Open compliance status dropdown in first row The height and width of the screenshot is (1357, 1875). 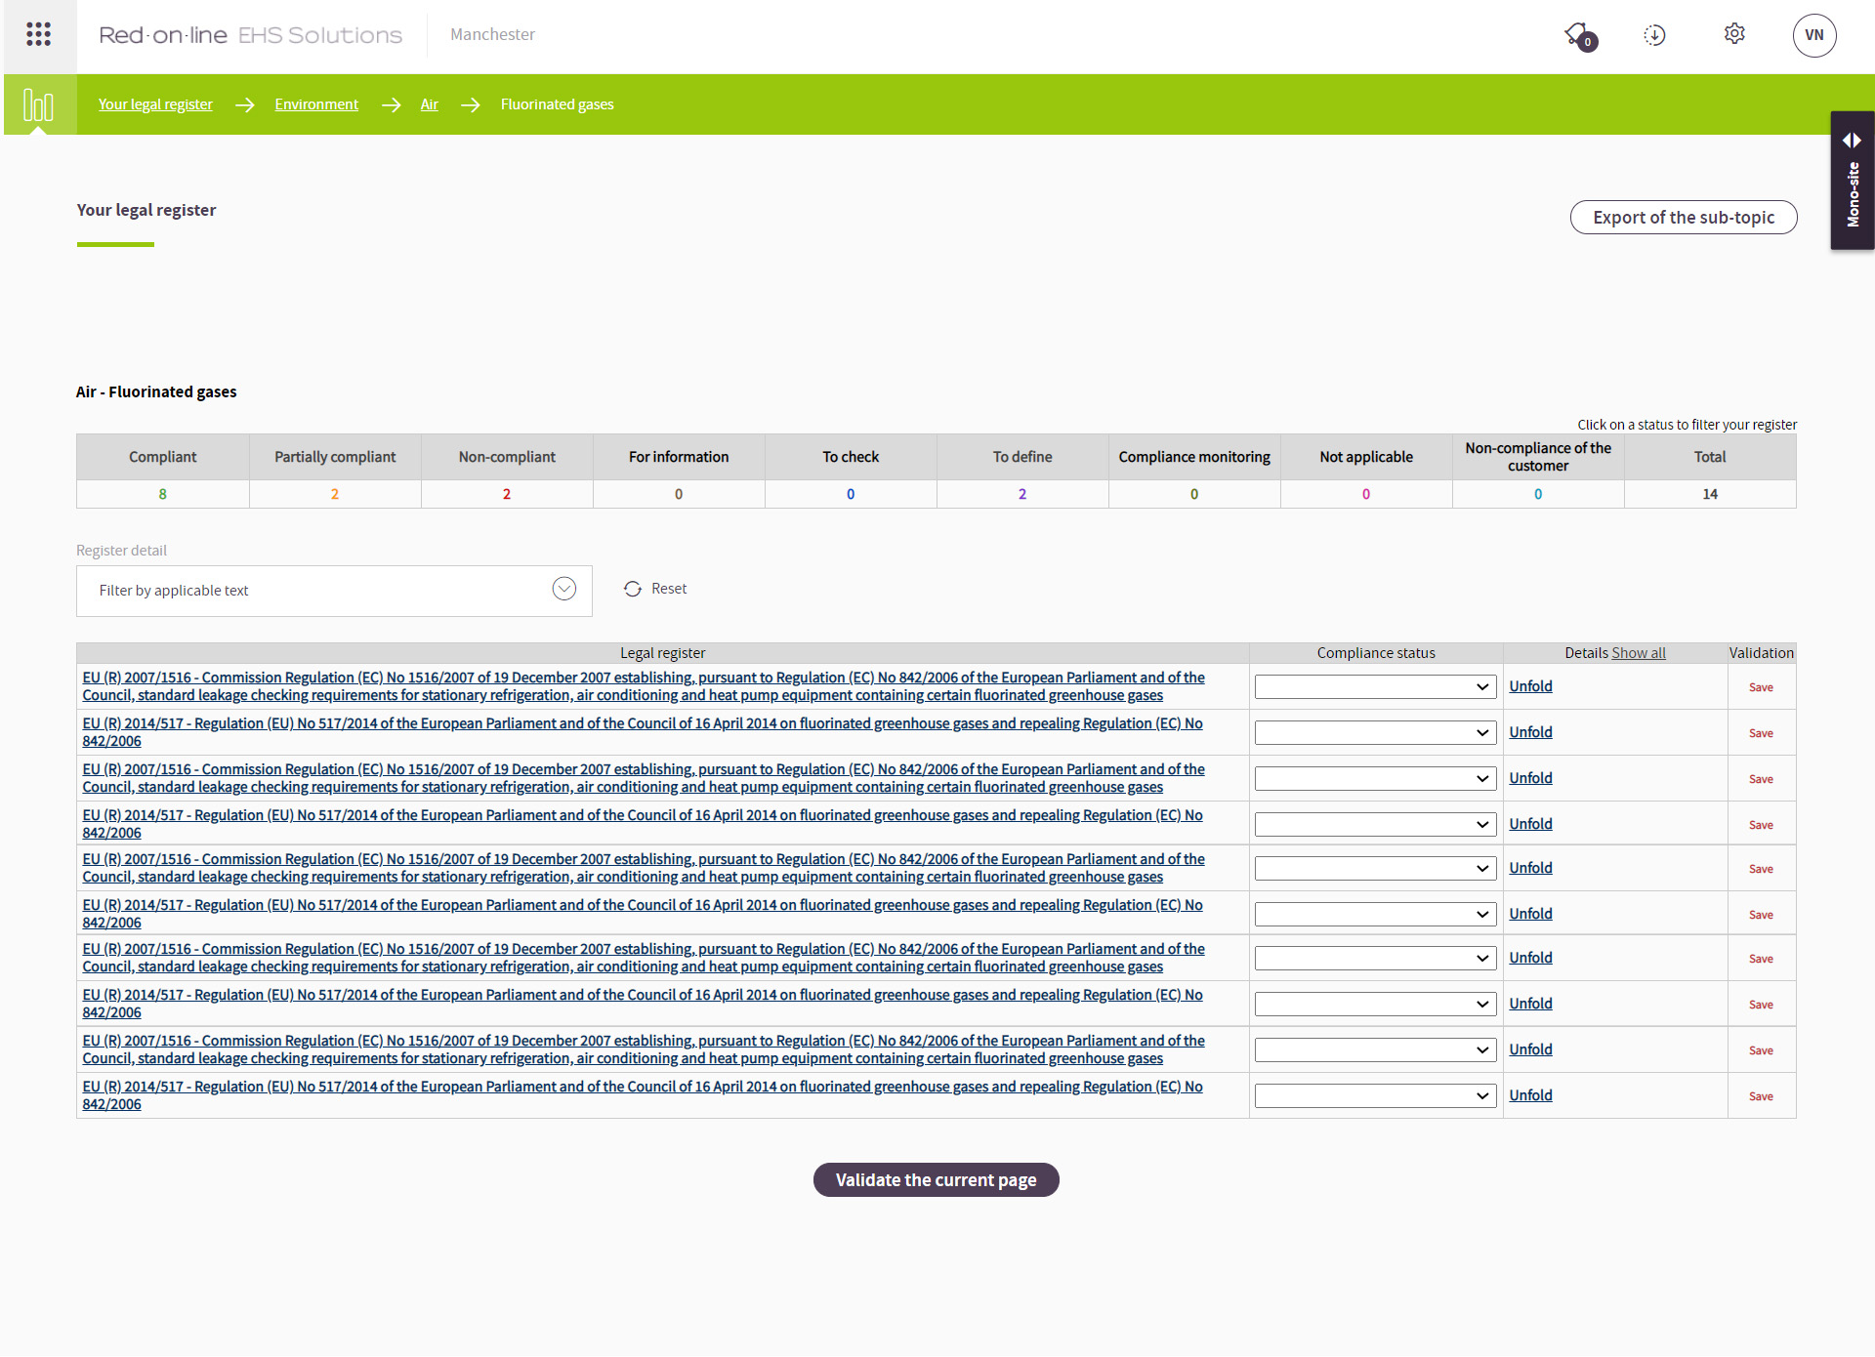pos(1375,687)
